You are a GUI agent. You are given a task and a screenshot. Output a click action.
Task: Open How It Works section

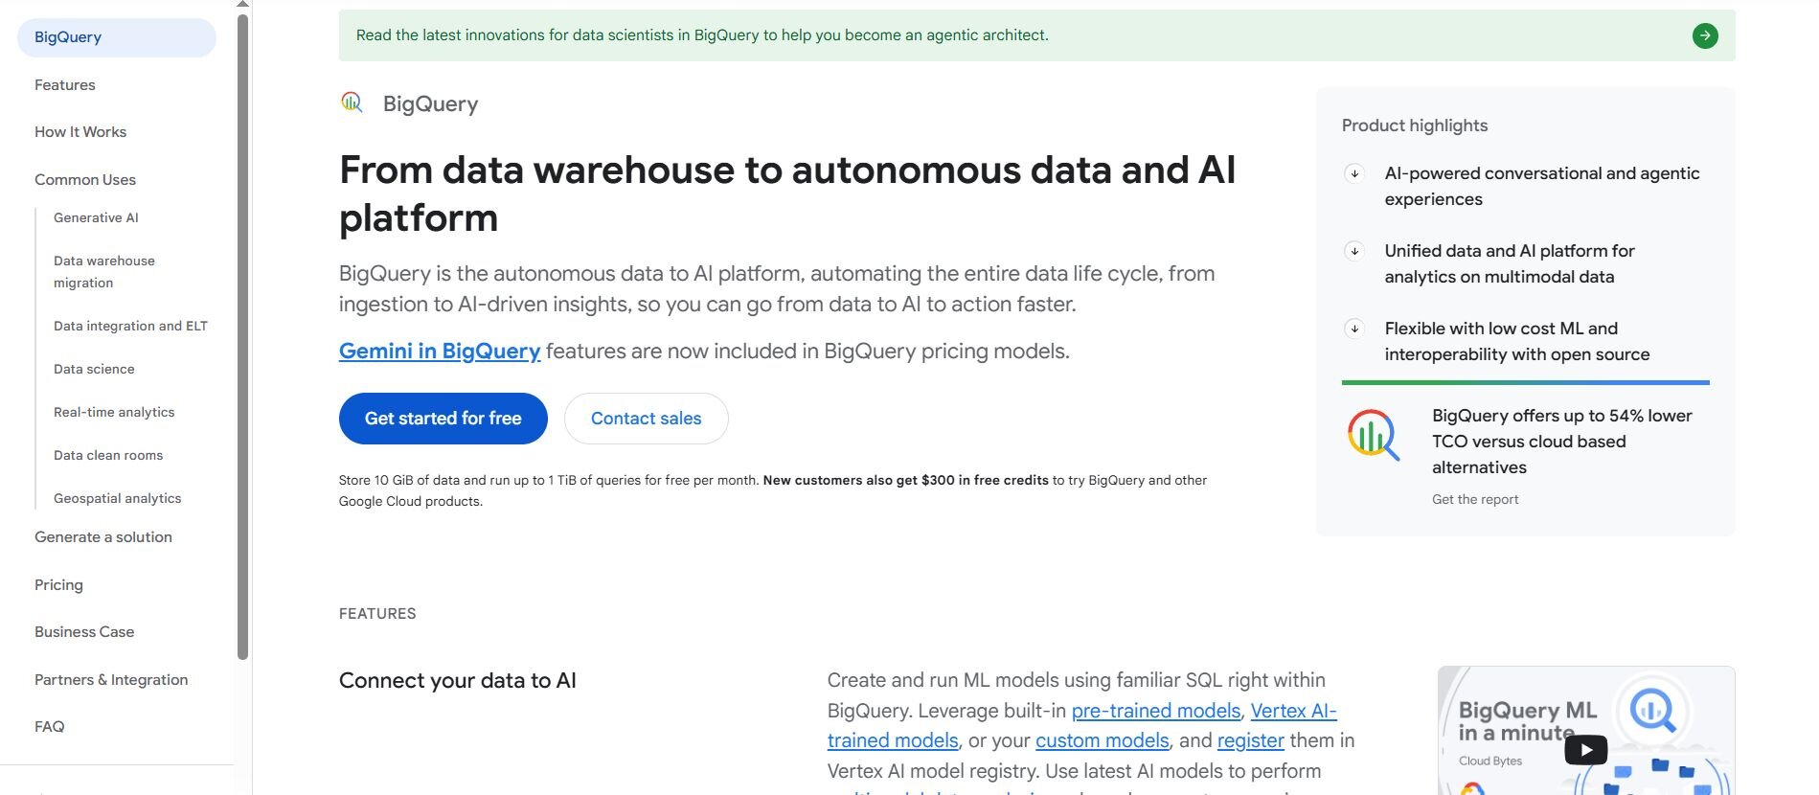[80, 132]
